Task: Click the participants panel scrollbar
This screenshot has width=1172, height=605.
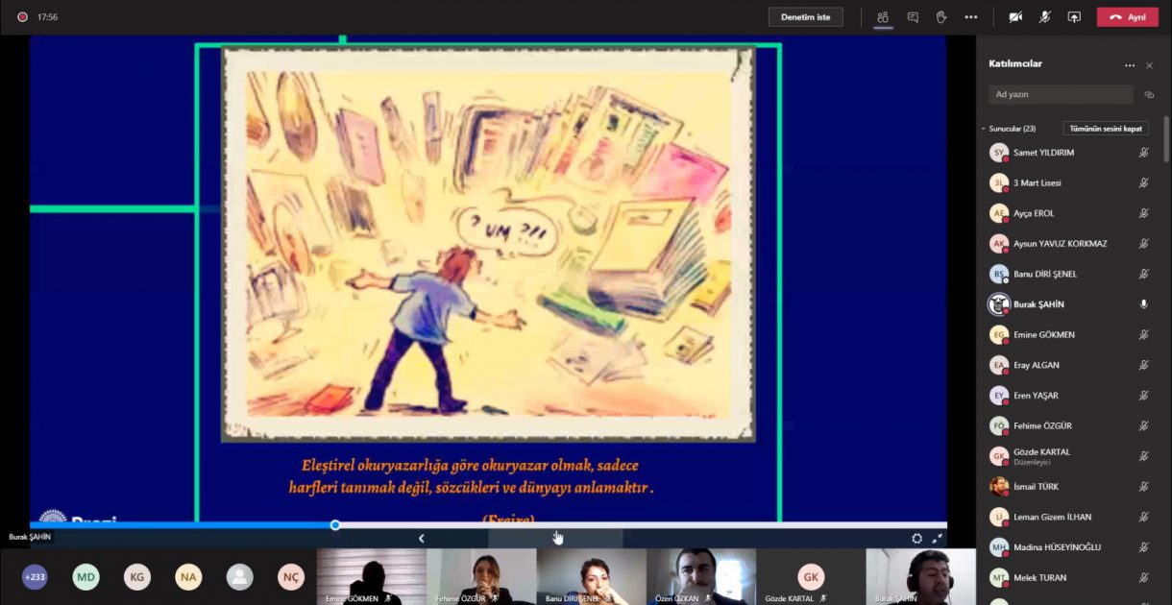Action: pos(1166,139)
